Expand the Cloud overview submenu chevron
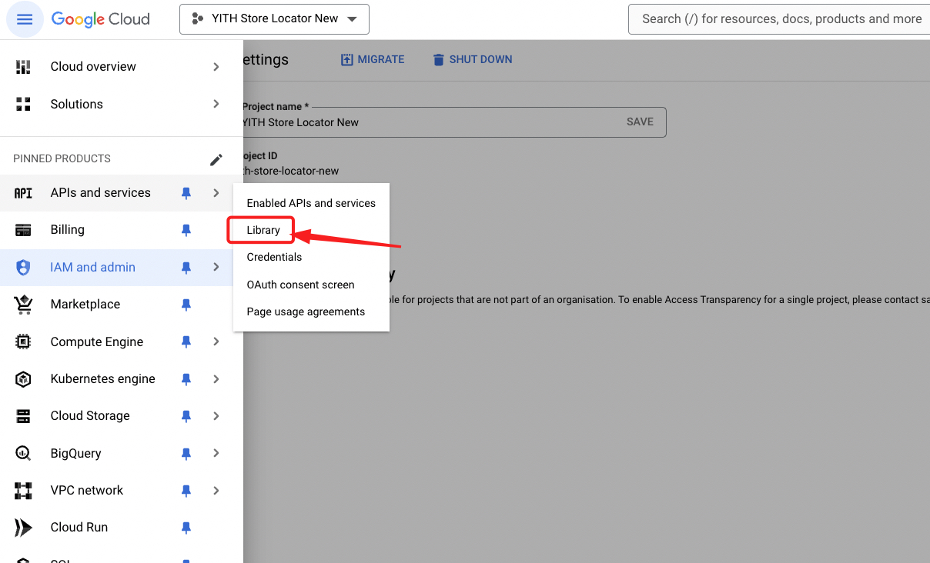Screen dimensions: 930x563 pyautogui.click(x=216, y=67)
